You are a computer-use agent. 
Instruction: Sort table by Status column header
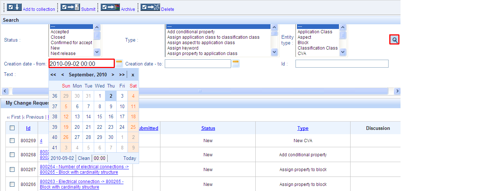click(x=208, y=128)
